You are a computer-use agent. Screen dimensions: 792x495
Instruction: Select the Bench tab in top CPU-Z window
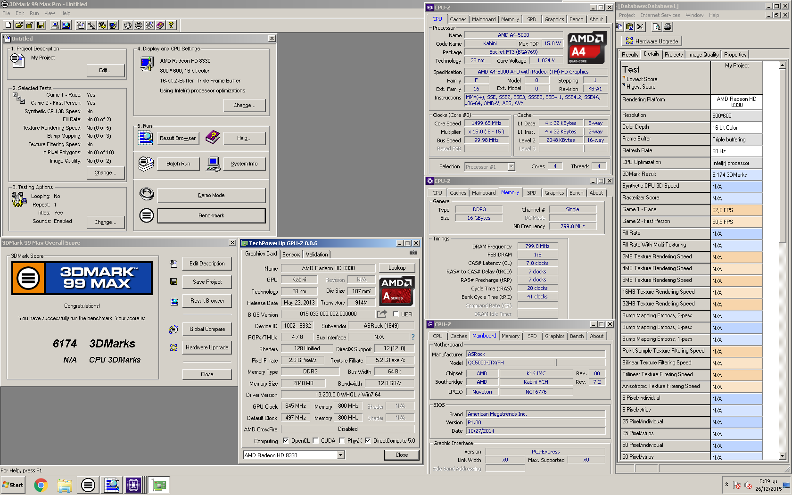click(x=576, y=19)
